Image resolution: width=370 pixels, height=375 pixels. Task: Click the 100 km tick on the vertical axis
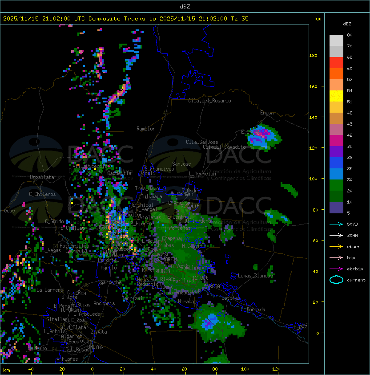click(313, 179)
